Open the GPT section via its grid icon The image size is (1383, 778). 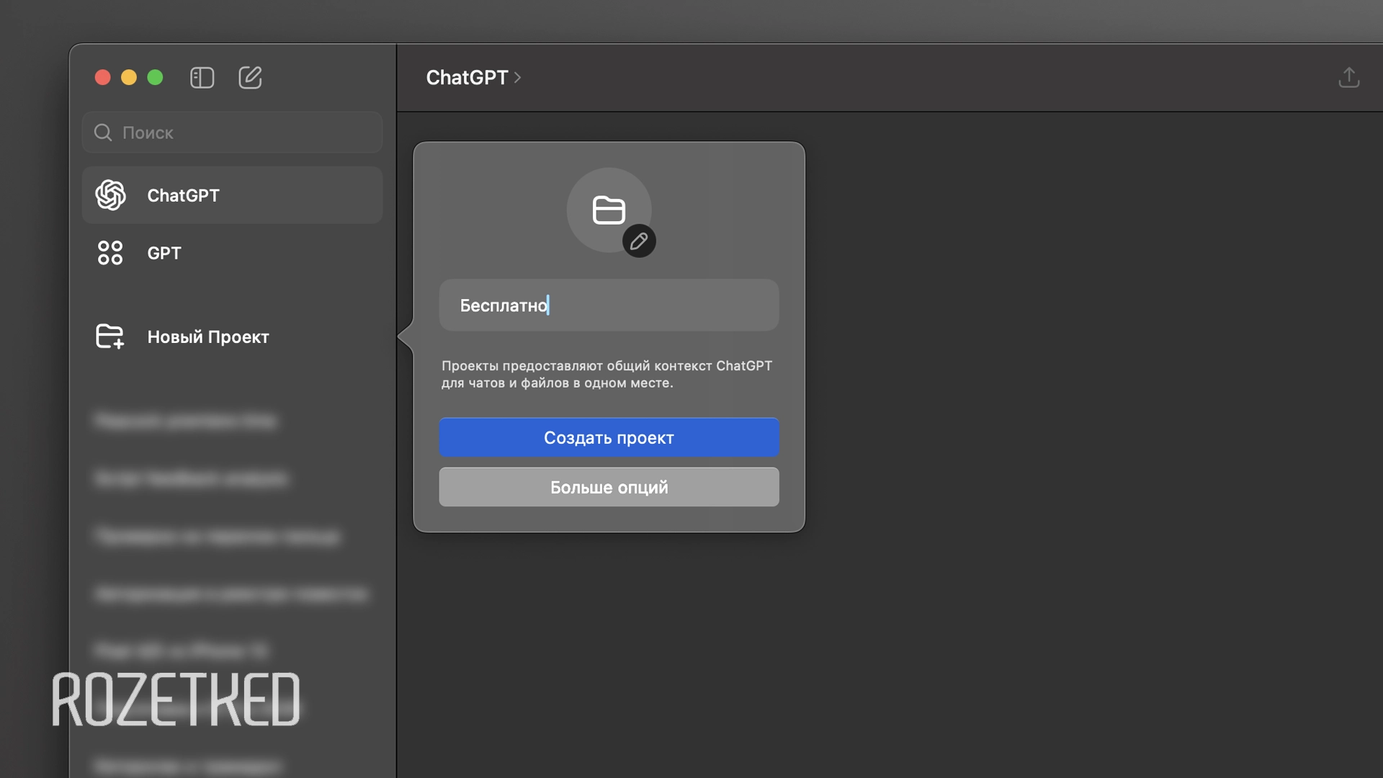point(110,253)
